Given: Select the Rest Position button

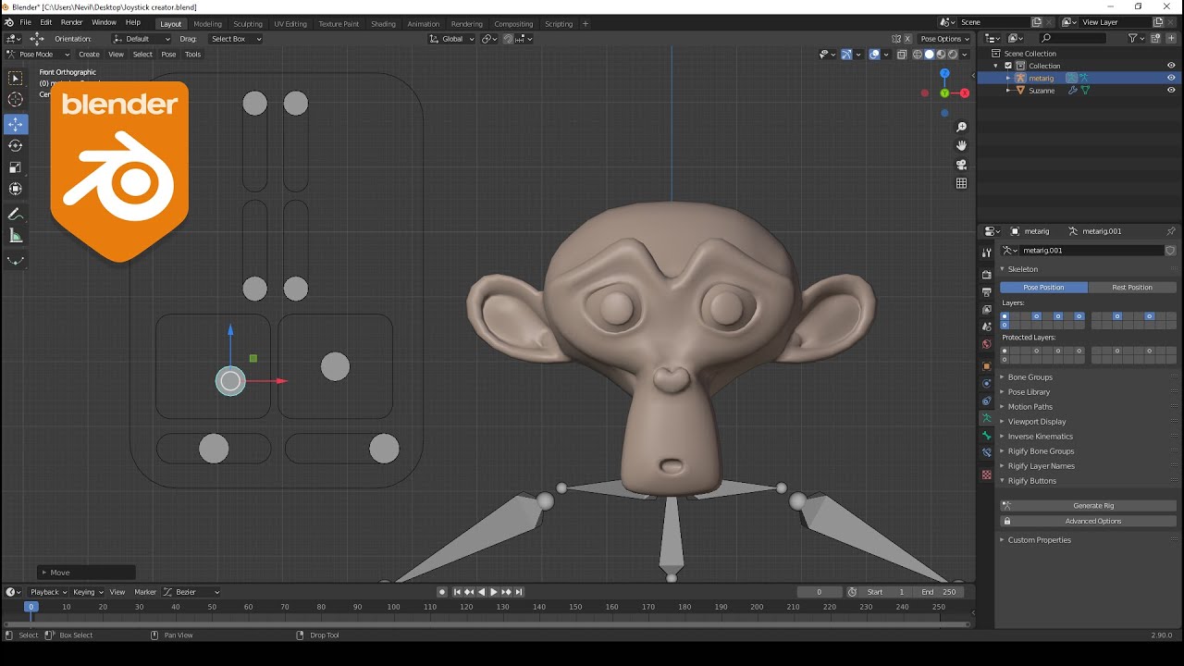Looking at the screenshot, I should [x=1132, y=288].
